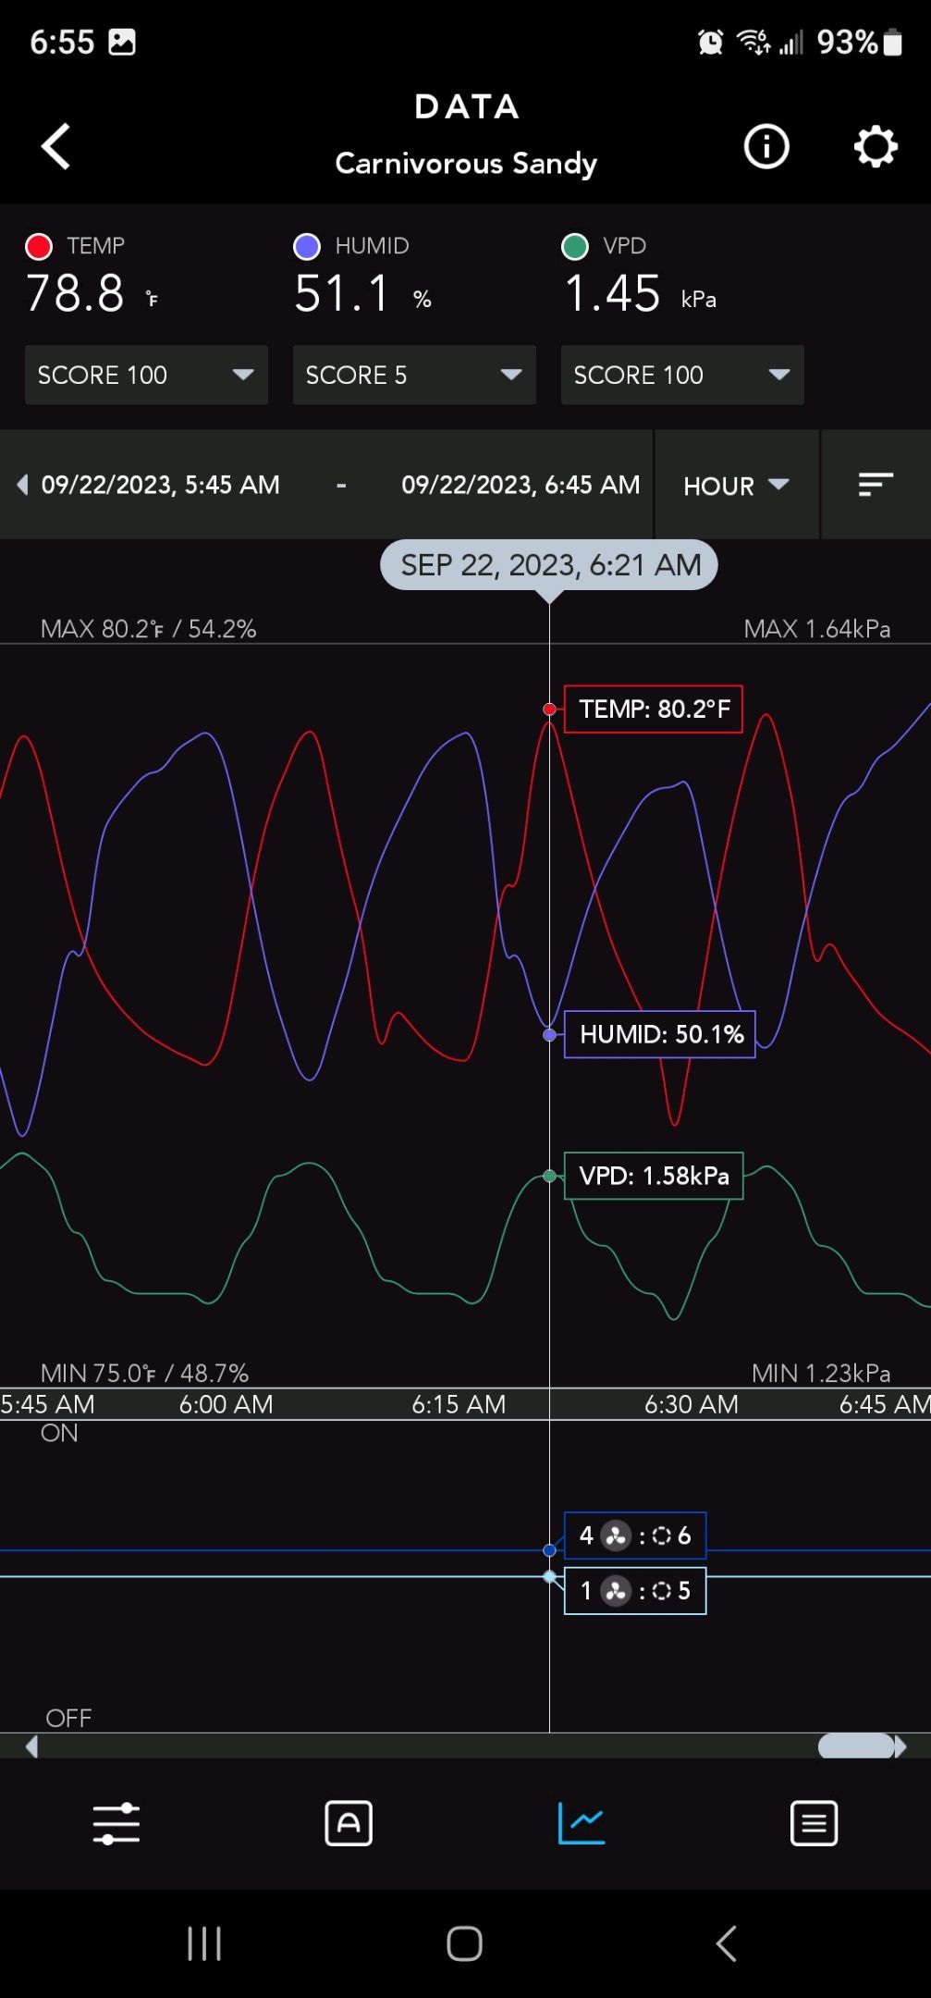This screenshot has height=1998, width=931.
Task: Tap the Carnivorous Sandy device title
Action: (466, 164)
